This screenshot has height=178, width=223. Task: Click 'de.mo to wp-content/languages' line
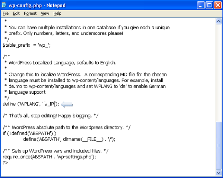point(85,86)
